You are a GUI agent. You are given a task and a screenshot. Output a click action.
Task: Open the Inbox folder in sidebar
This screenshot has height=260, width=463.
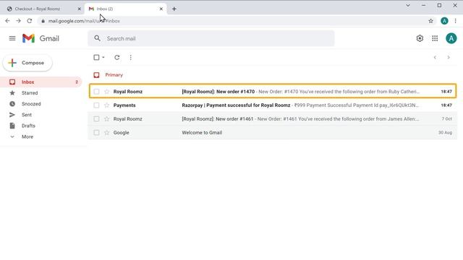pyautogui.click(x=41, y=82)
